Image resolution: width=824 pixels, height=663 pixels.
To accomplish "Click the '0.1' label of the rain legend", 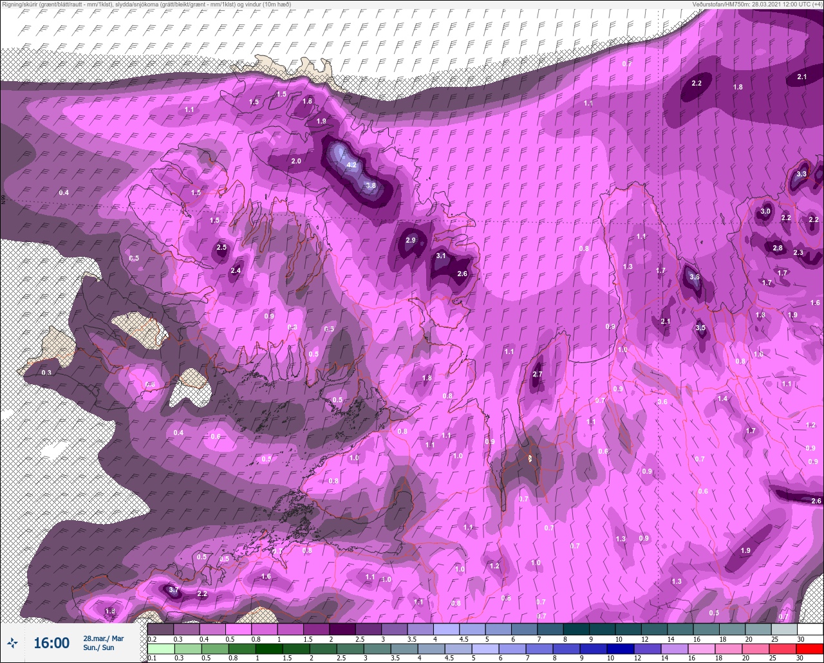I will pos(152,658).
